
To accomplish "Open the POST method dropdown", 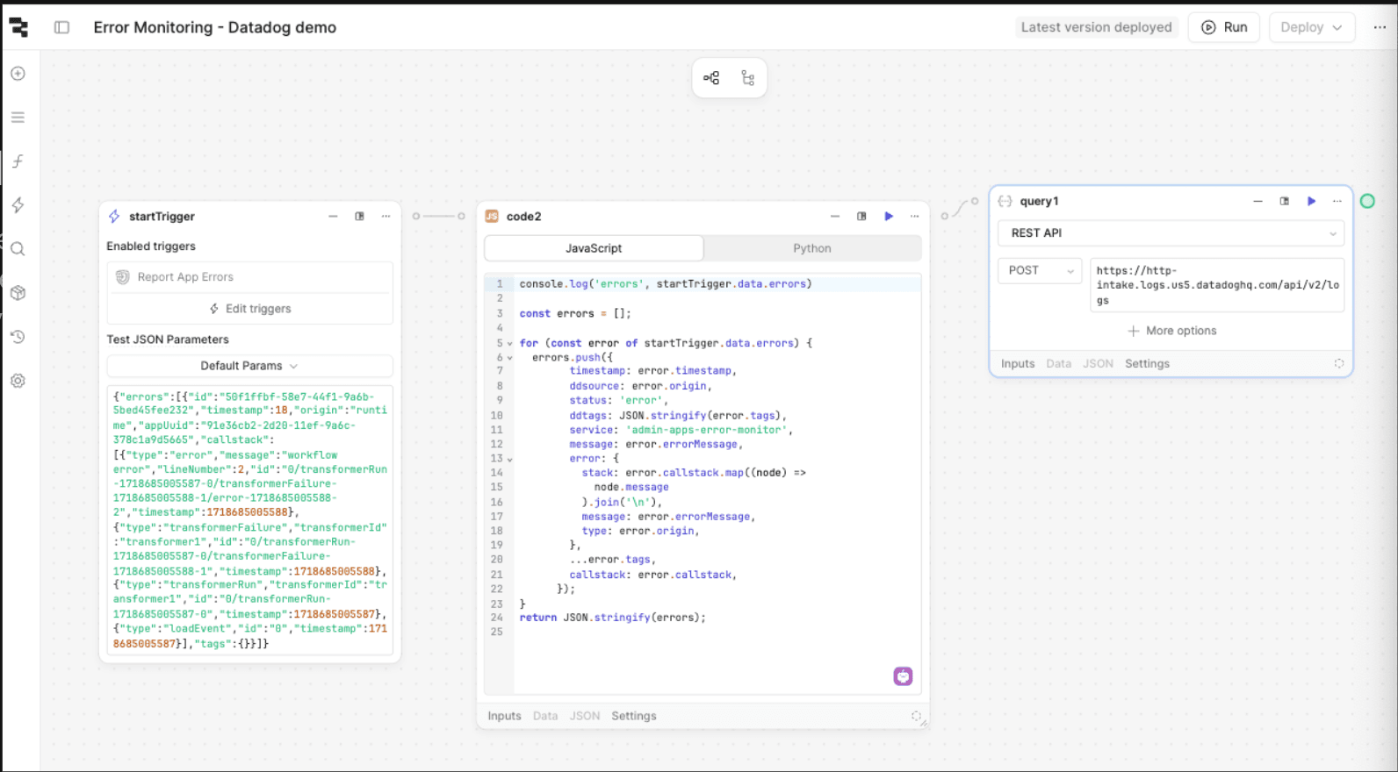I will 1040,271.
